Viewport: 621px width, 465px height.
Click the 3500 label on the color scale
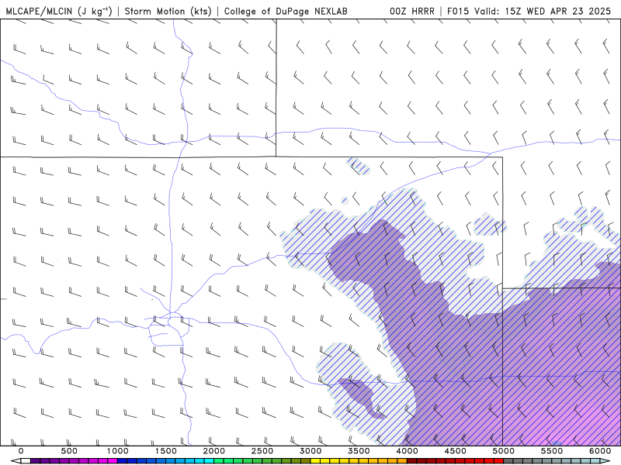359,451
